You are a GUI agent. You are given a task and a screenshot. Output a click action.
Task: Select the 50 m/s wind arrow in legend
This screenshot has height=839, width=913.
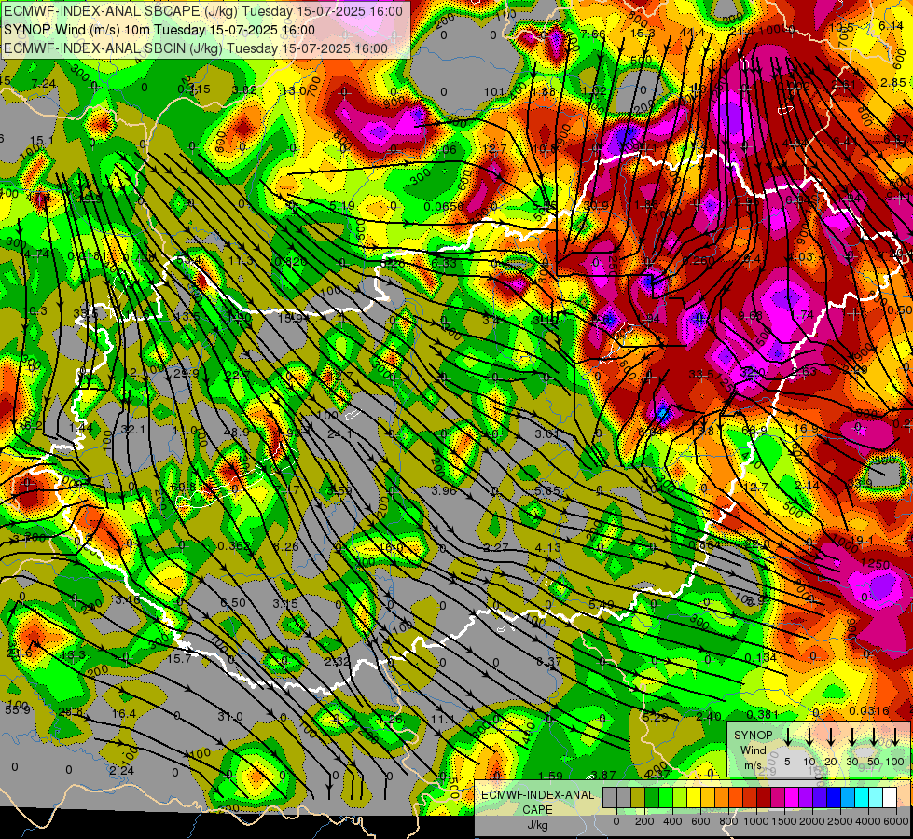pos(874,737)
